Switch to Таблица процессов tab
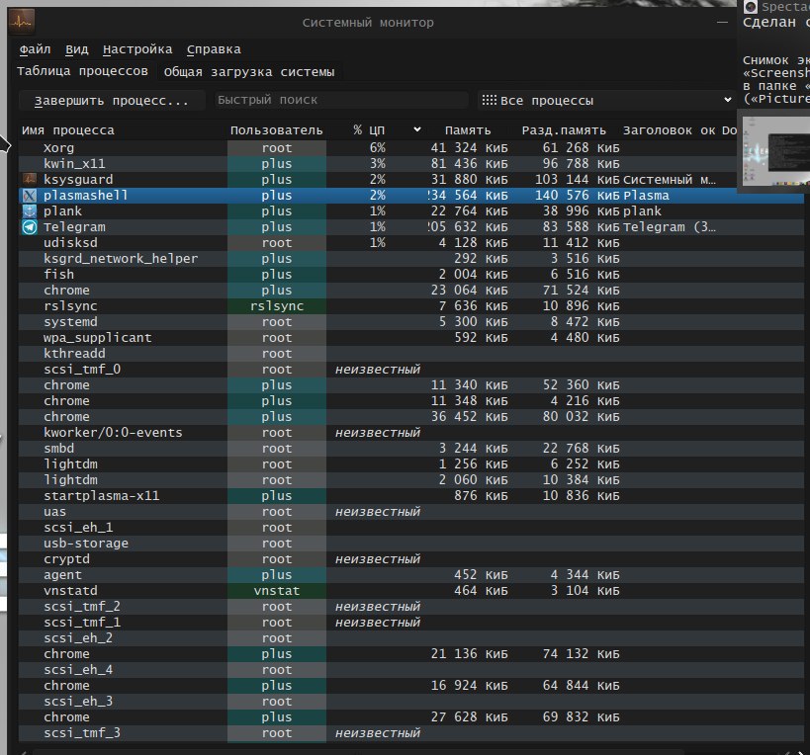Viewport: 810px width, 755px height. [x=83, y=71]
